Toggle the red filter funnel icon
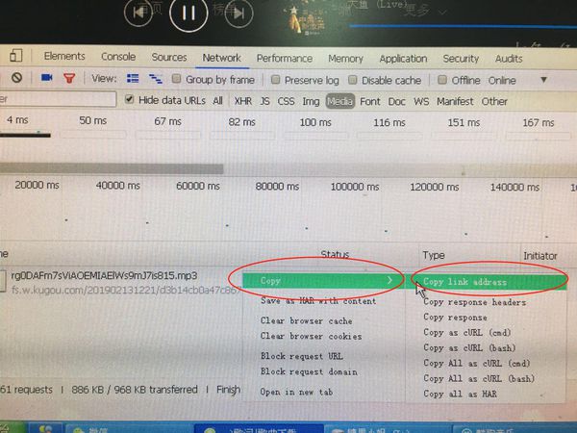The height and width of the screenshot is (433, 577). (69, 78)
